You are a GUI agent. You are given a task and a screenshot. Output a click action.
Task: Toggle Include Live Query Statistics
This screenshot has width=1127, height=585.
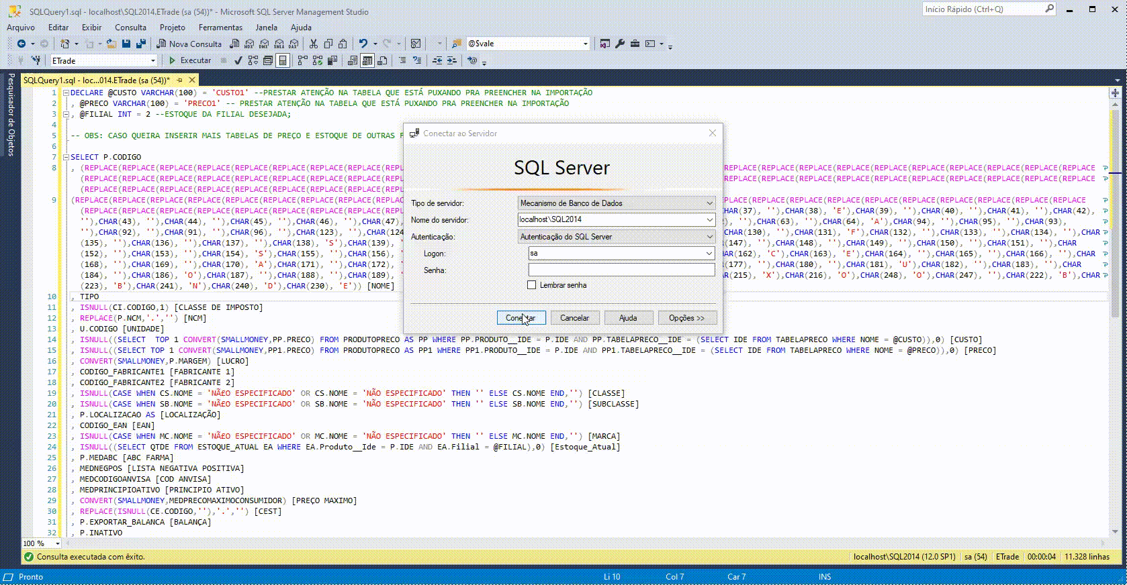coord(317,60)
